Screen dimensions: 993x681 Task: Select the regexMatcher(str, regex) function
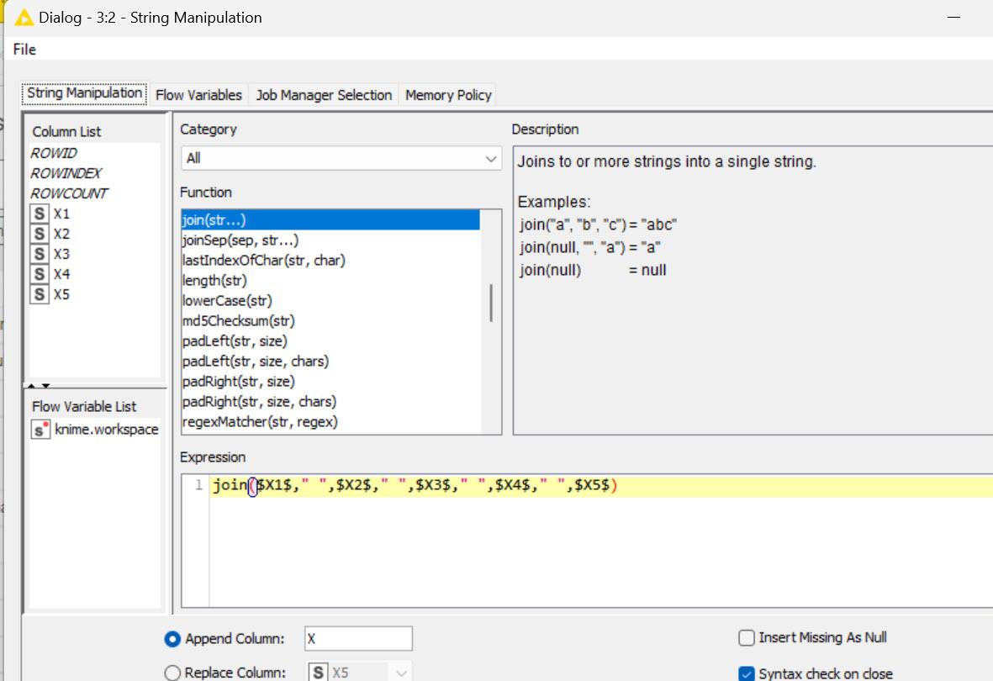(330, 422)
